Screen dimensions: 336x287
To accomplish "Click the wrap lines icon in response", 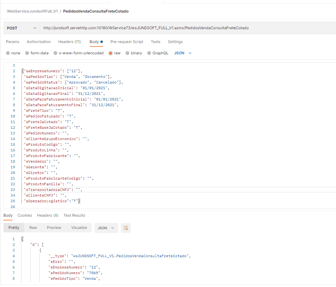I will pos(126,228).
